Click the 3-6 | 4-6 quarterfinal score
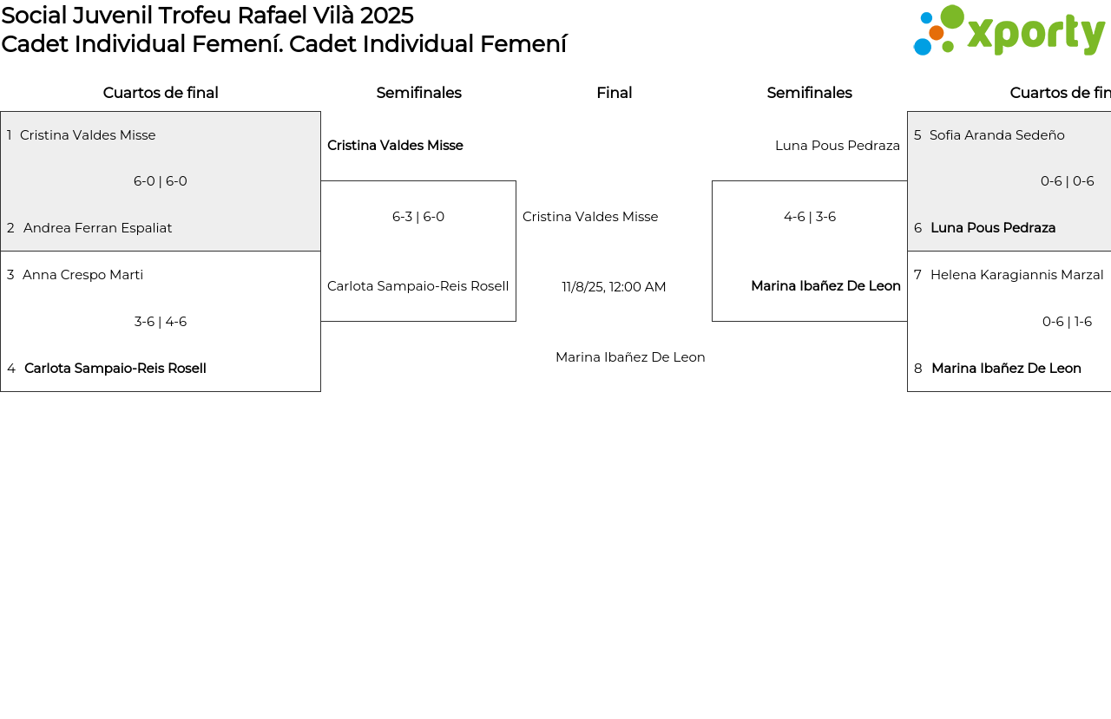1111x719 pixels. (161, 322)
